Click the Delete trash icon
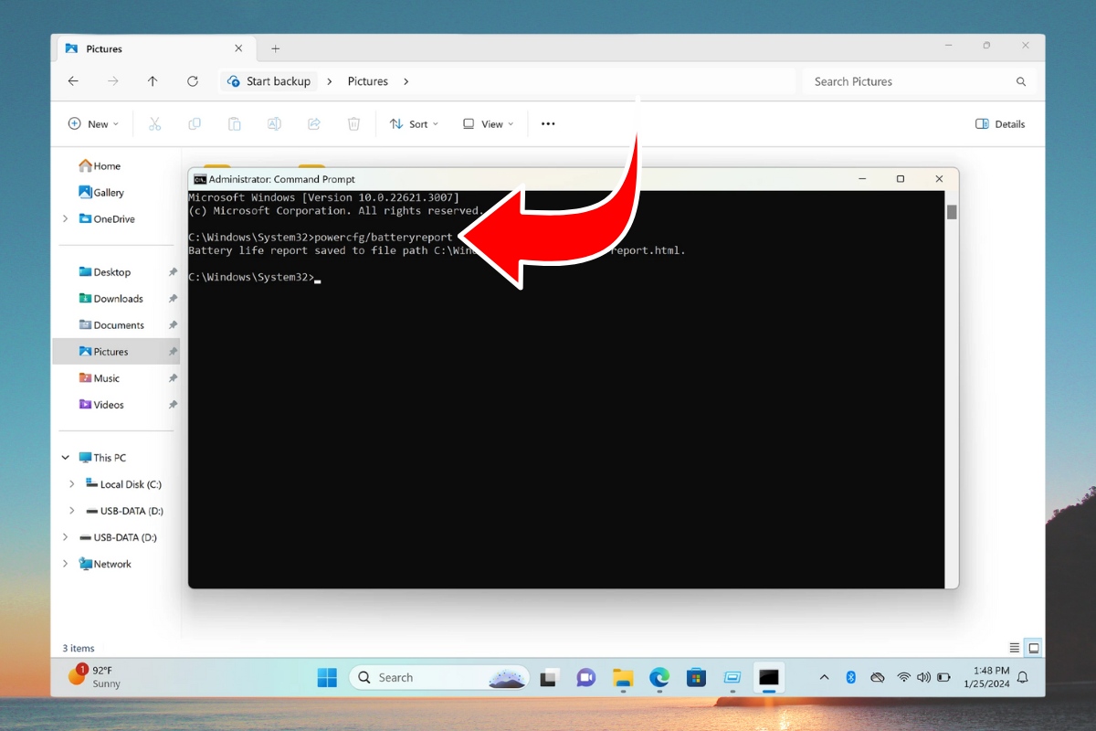 click(x=354, y=124)
